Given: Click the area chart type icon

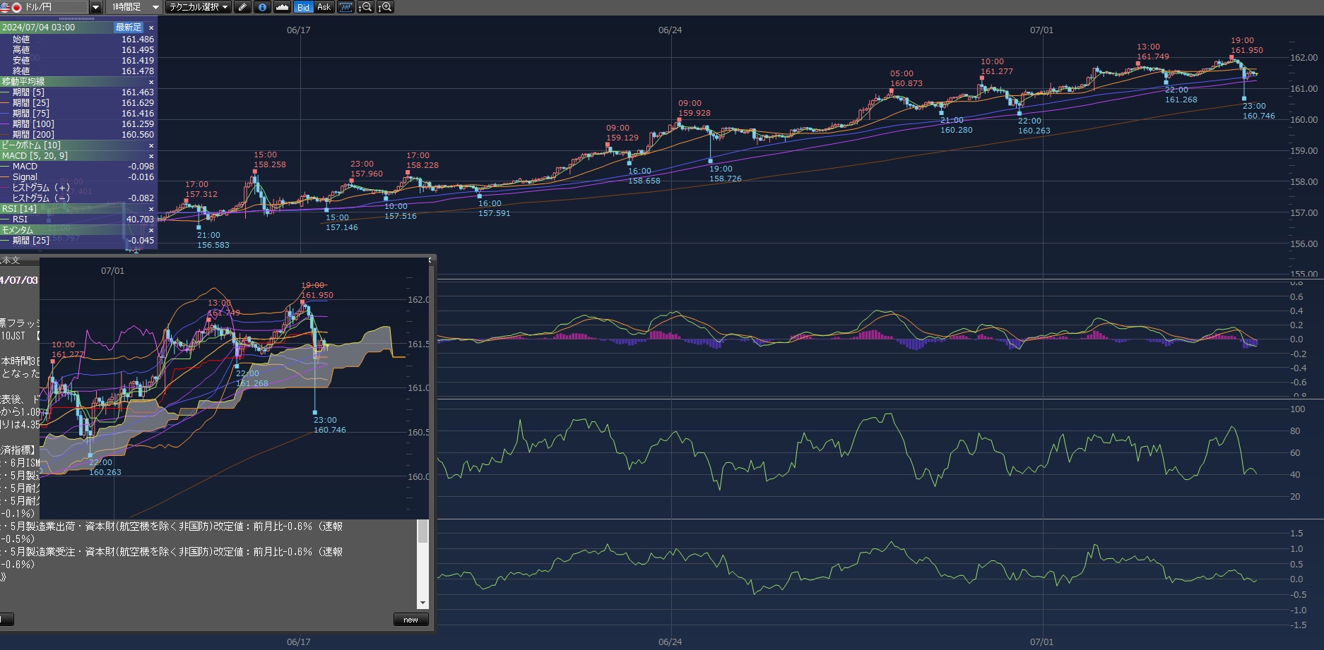Looking at the screenshot, I should click(x=282, y=7).
